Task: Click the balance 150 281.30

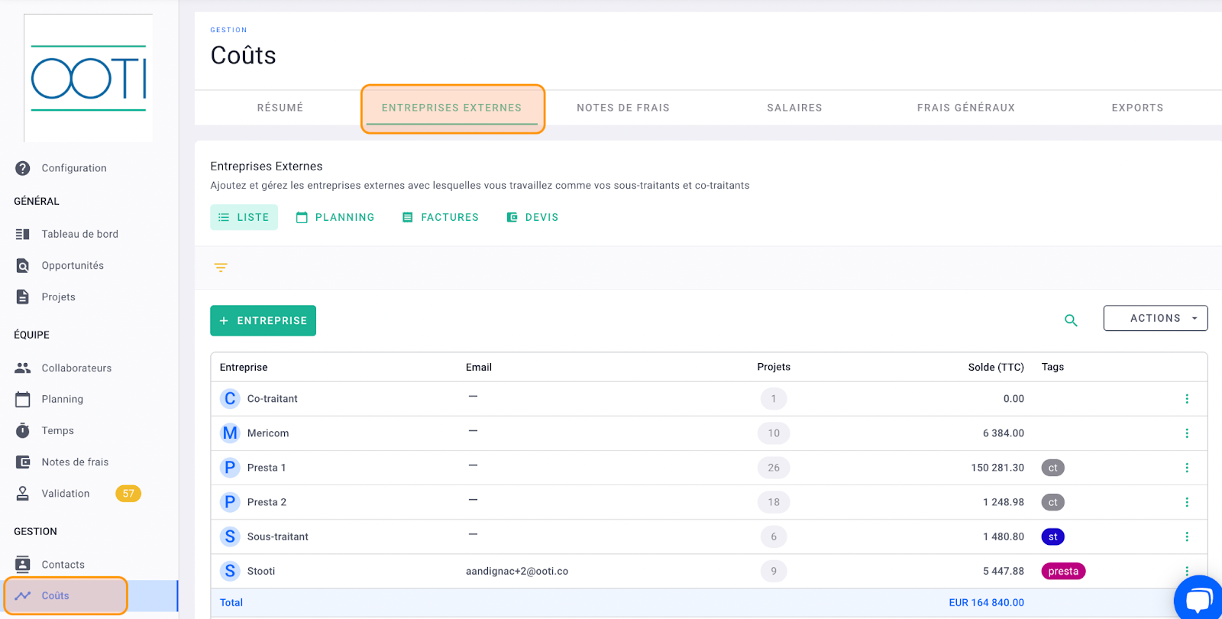Action: (x=997, y=468)
